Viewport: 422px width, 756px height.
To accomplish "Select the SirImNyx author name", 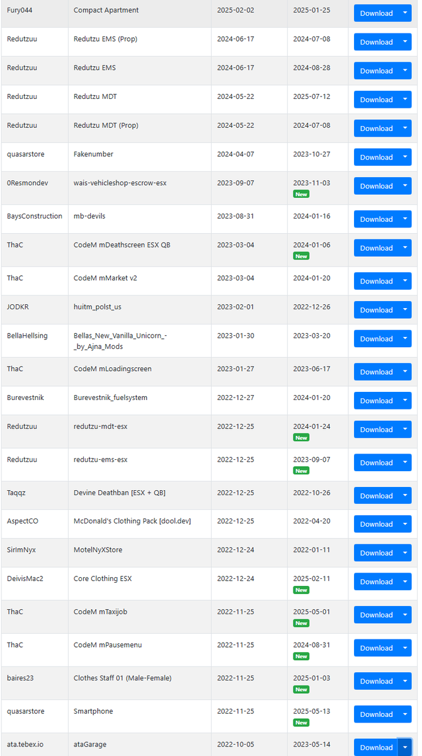I will pyautogui.click(x=21, y=550).
